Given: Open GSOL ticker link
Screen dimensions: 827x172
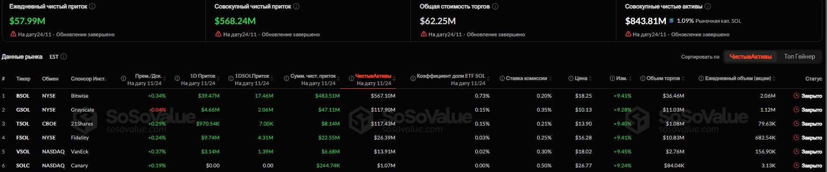Looking at the screenshot, I should coord(23,110).
